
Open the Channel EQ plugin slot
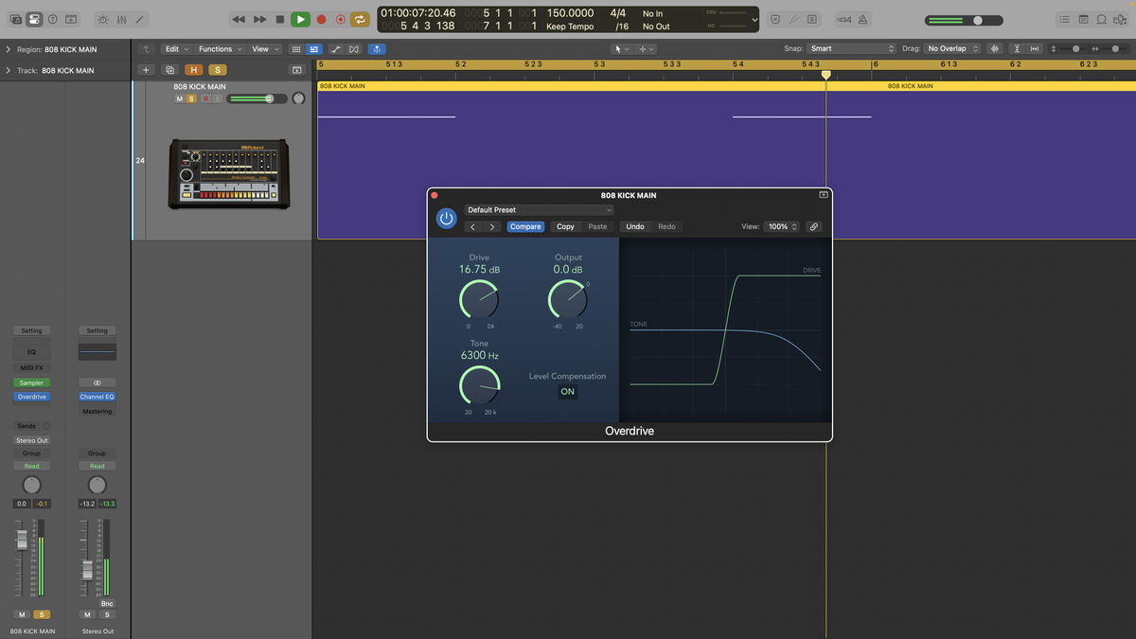[x=97, y=397]
